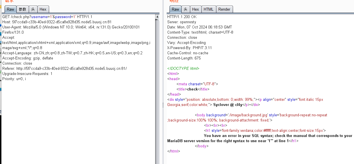Show request in Hex view
The image size is (354, 164).
point(43,9)
